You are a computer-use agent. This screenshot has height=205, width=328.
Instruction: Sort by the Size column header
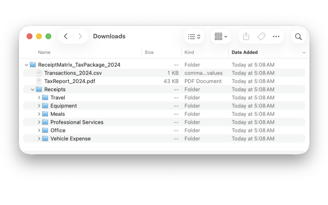149,52
